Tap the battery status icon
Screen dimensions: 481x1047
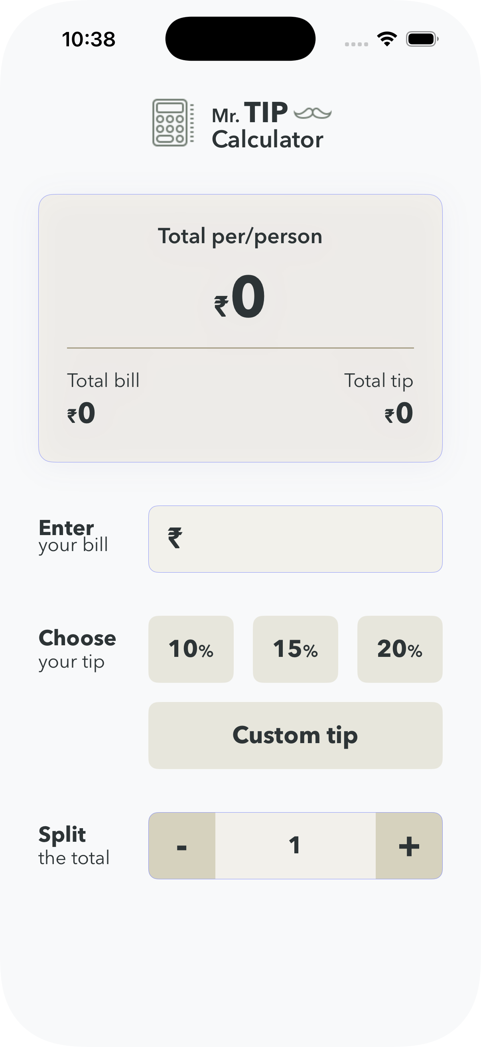pyautogui.click(x=422, y=39)
